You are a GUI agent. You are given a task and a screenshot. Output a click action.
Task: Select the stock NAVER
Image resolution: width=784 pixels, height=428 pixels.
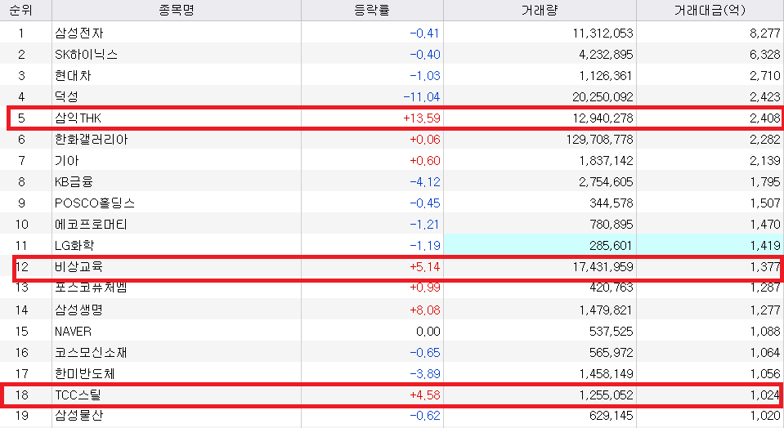point(73,332)
